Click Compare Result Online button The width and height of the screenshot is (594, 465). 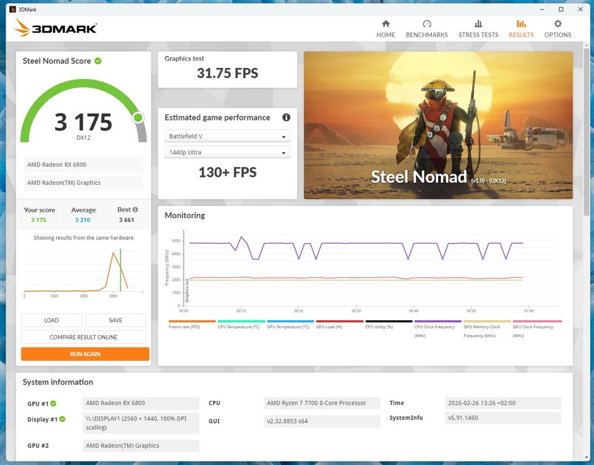[84, 337]
